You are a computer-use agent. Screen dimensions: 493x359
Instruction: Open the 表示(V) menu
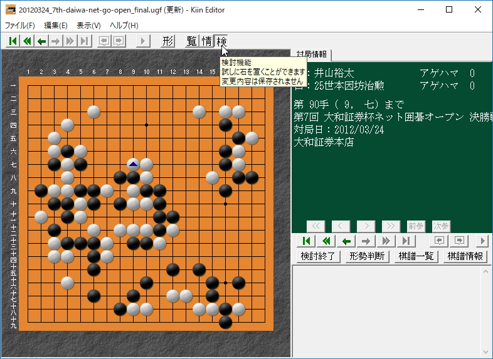coord(88,26)
